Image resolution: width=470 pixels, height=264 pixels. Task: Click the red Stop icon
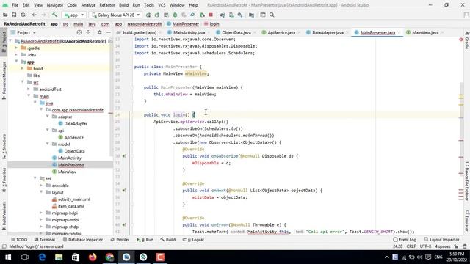[x=211, y=15]
